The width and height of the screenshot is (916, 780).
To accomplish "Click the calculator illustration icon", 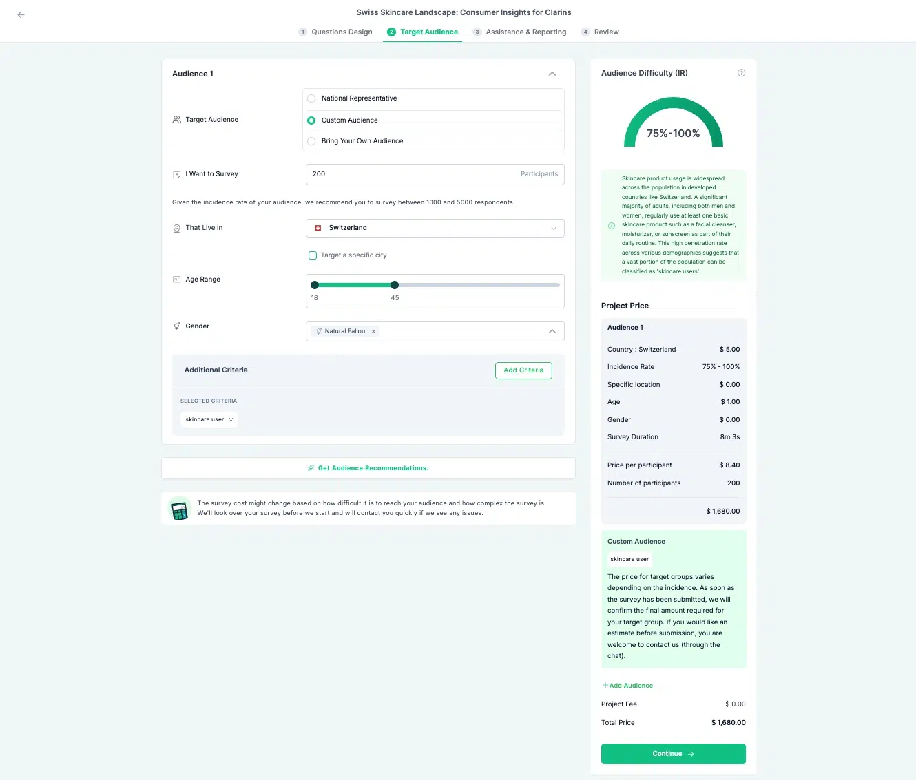I will pos(180,509).
